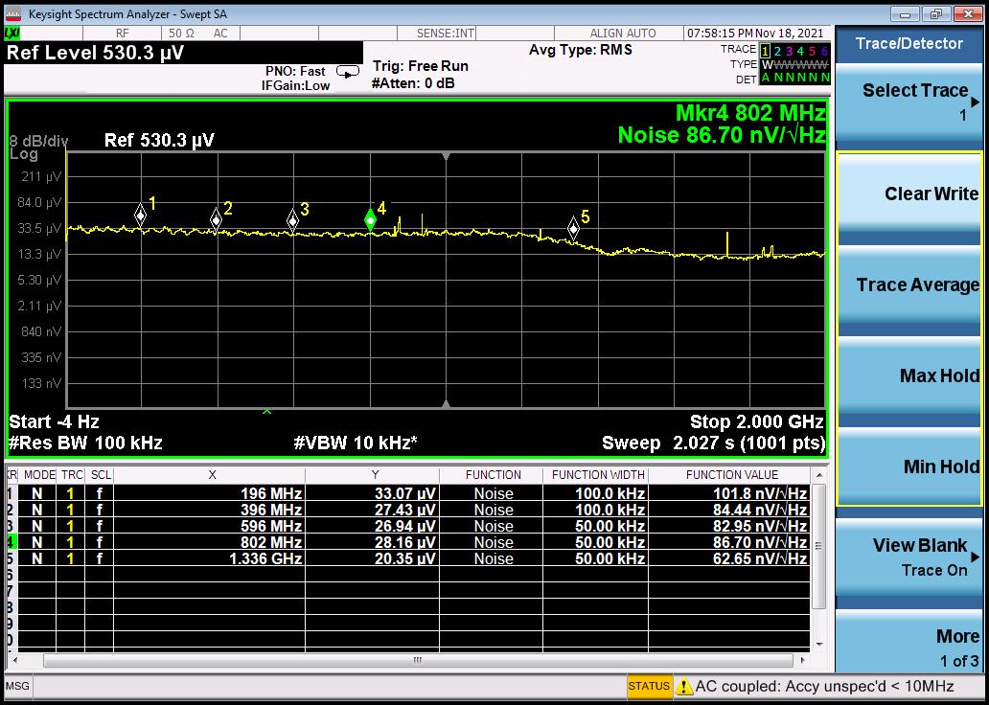989x705 pixels.
Task: Click marker 3 diamond at 596 MHz
Action: point(293,220)
